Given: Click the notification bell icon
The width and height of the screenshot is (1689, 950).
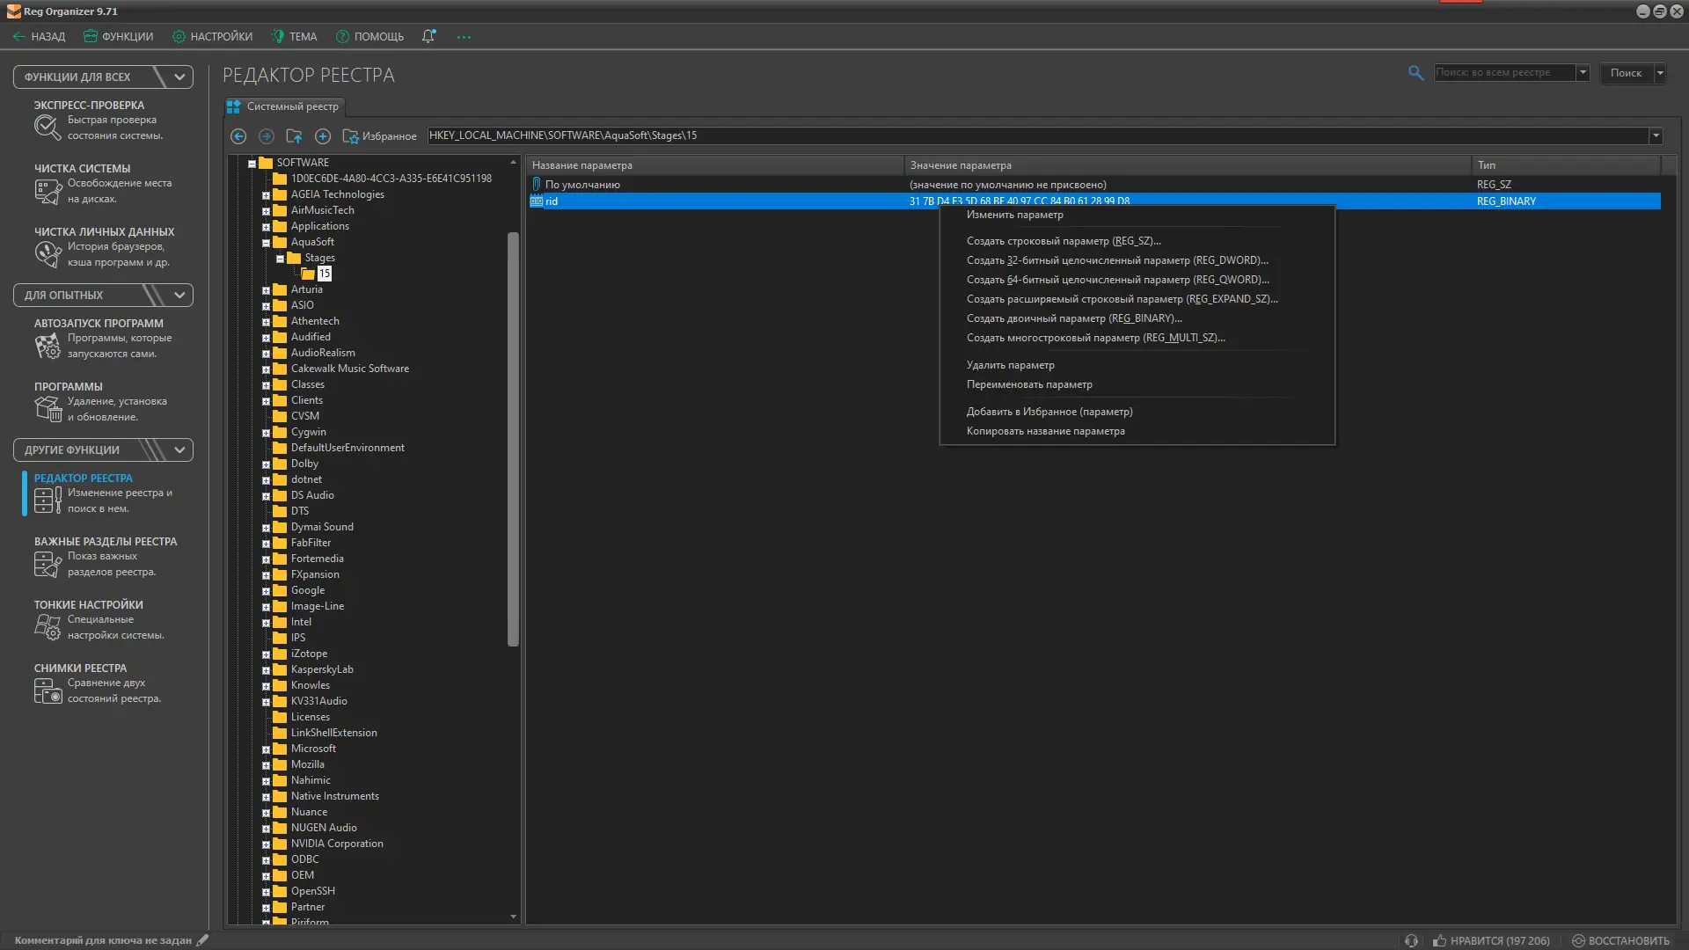Looking at the screenshot, I should 428,36.
